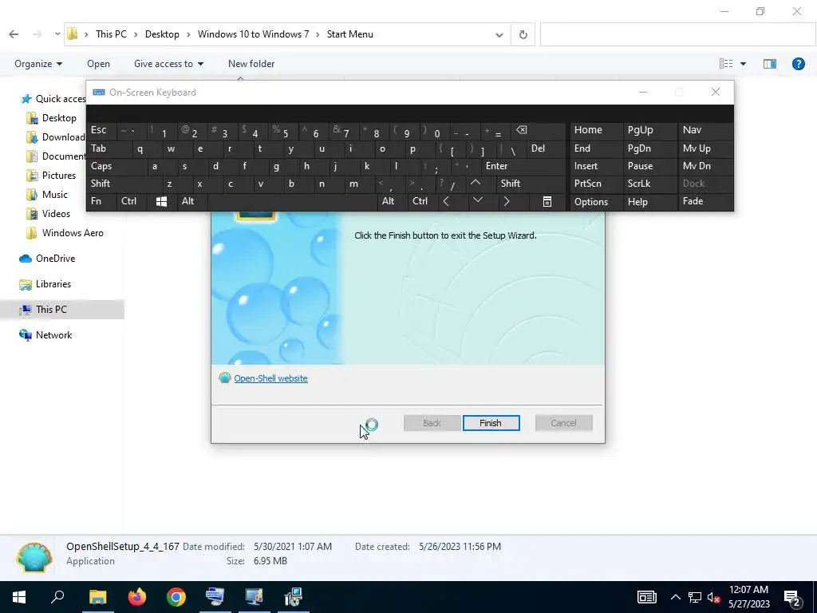The image size is (817, 613).
Task: Click the Windows logo key on On-Screen Keyboard
Action: [161, 202]
